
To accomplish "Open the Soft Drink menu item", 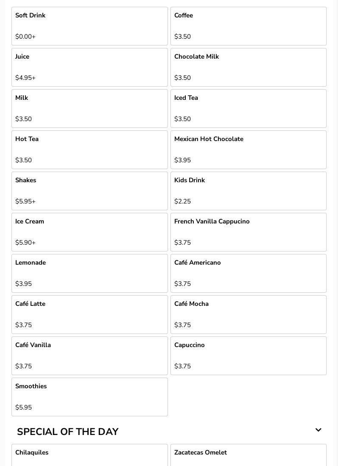I will (x=89, y=26).
